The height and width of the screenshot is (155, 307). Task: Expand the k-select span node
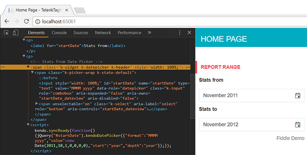36,103
